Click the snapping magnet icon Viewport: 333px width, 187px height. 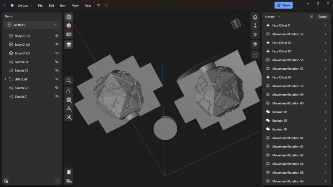pos(255,17)
